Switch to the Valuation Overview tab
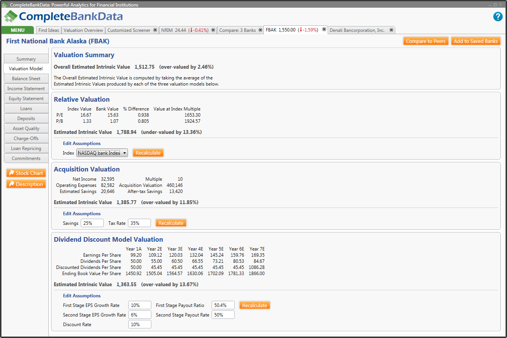The height and width of the screenshot is (338, 507). click(x=83, y=30)
